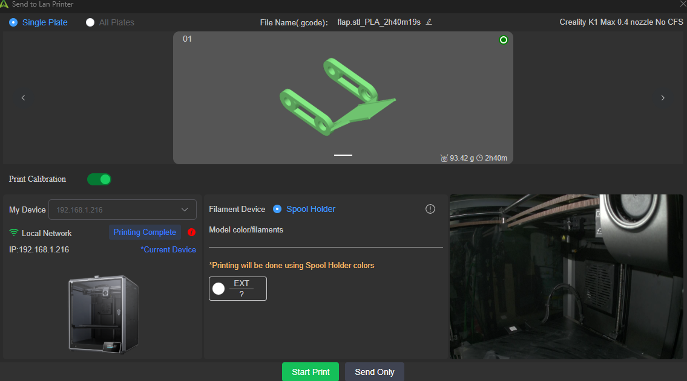The image size is (687, 381).
Task: Click the white EXT filament color swatch
Action: [x=219, y=289]
